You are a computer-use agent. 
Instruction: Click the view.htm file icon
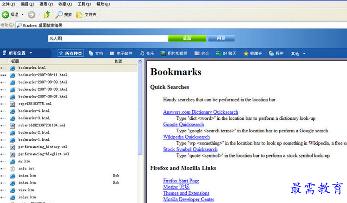[13, 190]
